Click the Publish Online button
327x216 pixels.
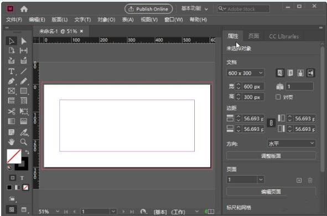(148, 9)
